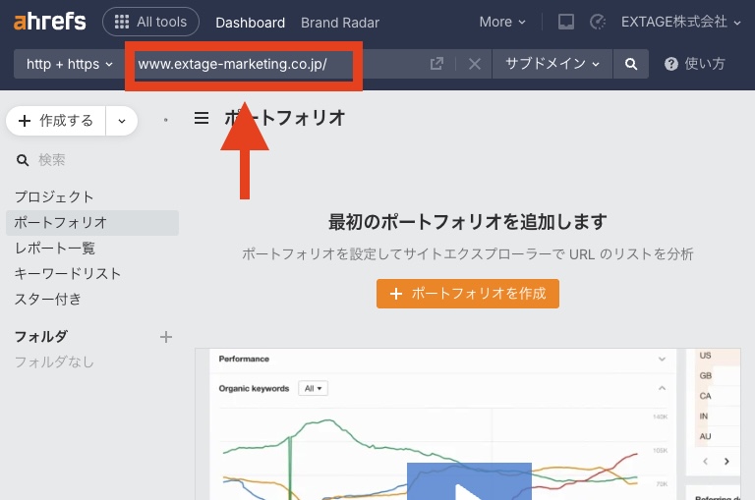Toggle the hamburger sidebar menu icon
This screenshot has width=755, height=500.
pos(202,118)
